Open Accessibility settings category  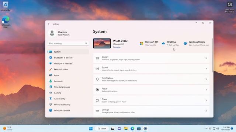68,99
